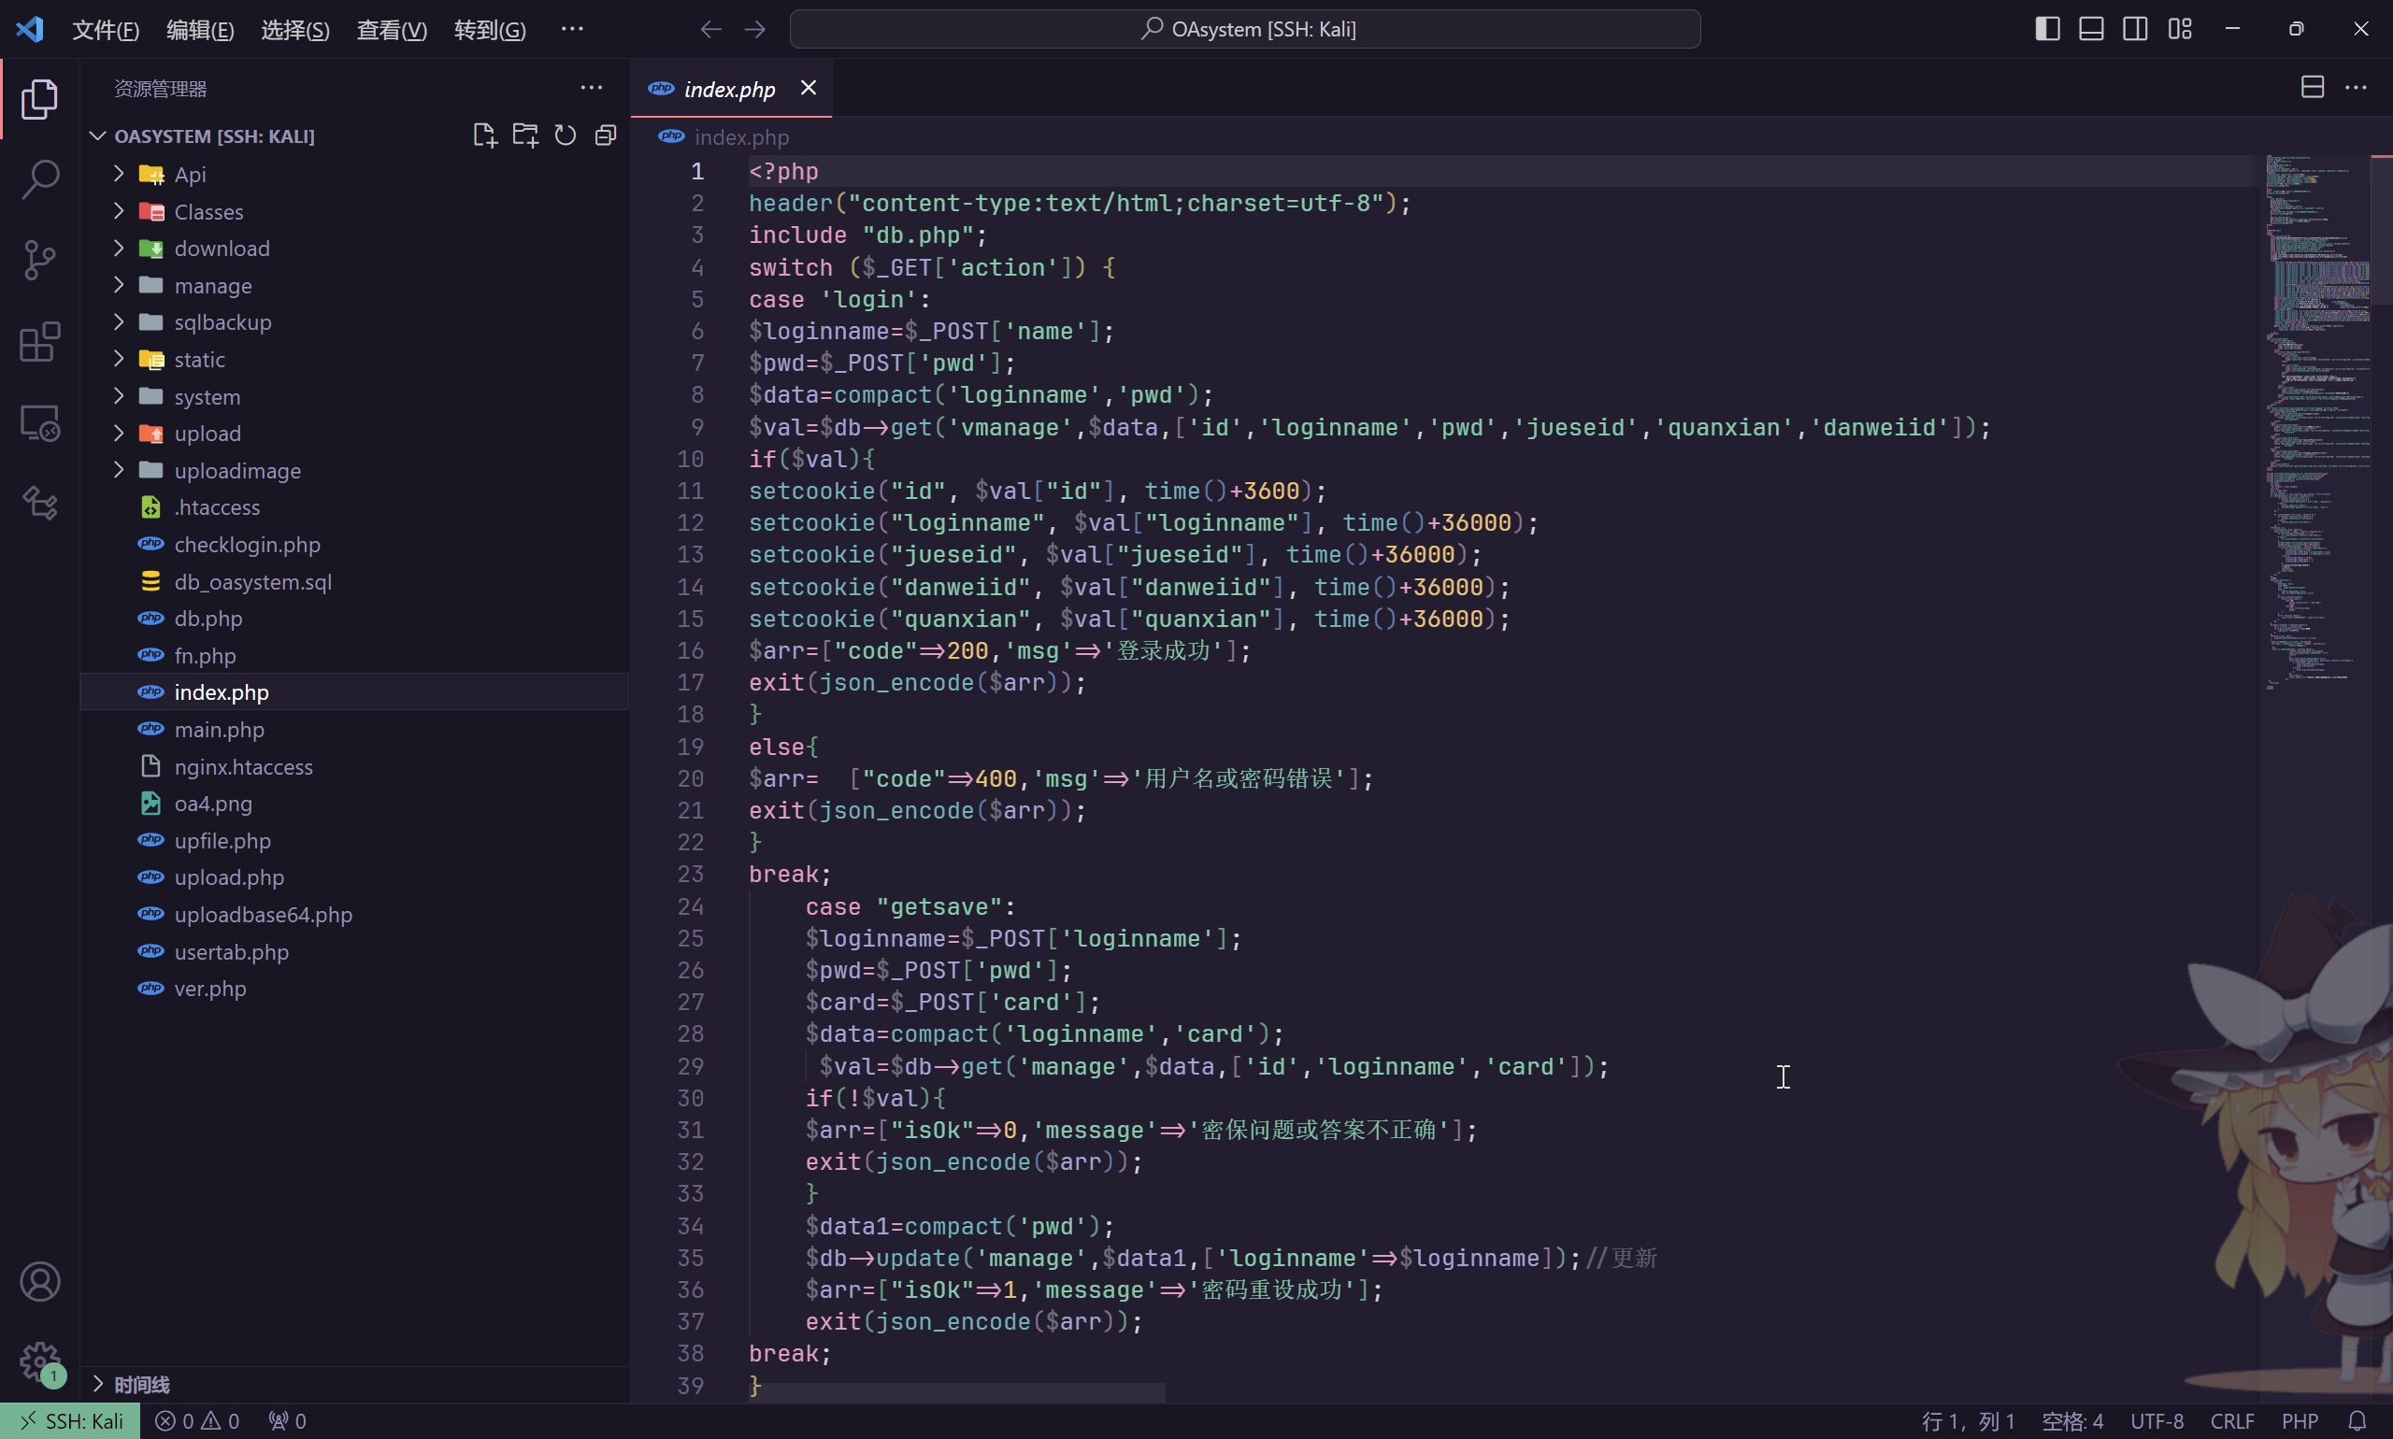The height and width of the screenshot is (1439, 2393).
Task: Select the index.php editor tab
Action: pos(729,89)
